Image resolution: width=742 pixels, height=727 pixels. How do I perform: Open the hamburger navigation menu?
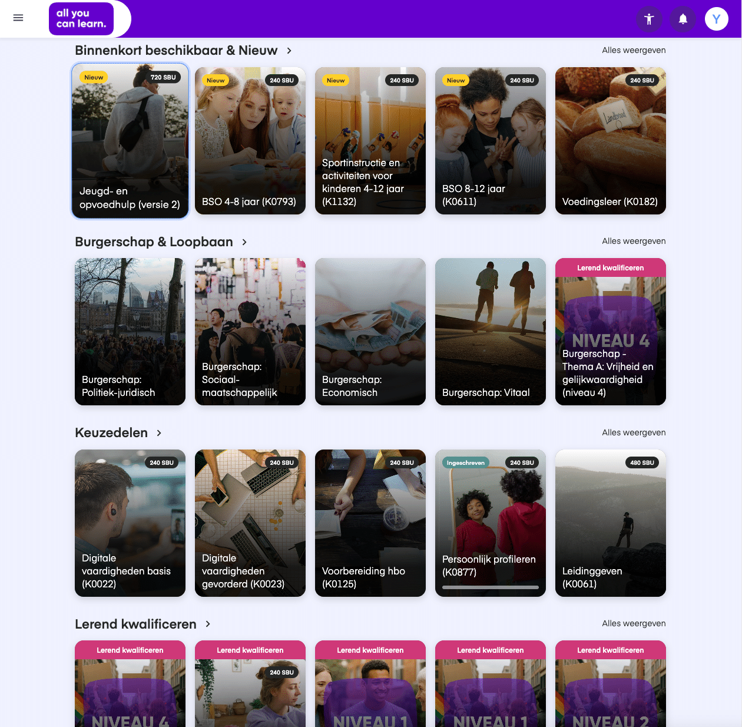click(18, 18)
